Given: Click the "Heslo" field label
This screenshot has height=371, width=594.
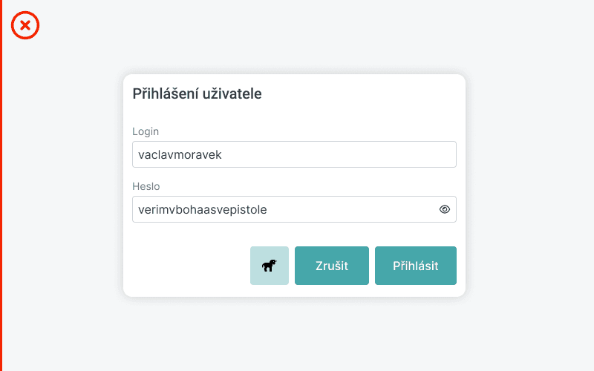Looking at the screenshot, I should [x=146, y=186].
